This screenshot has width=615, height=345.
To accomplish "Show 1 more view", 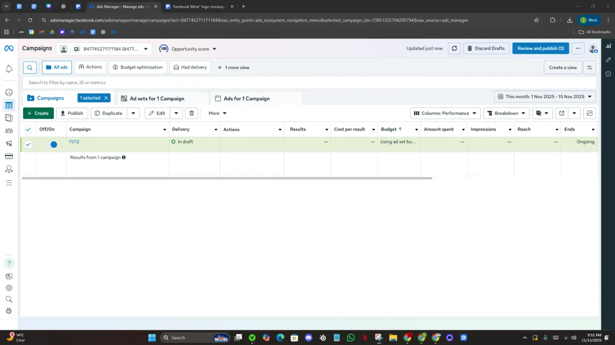I will 234,68.
